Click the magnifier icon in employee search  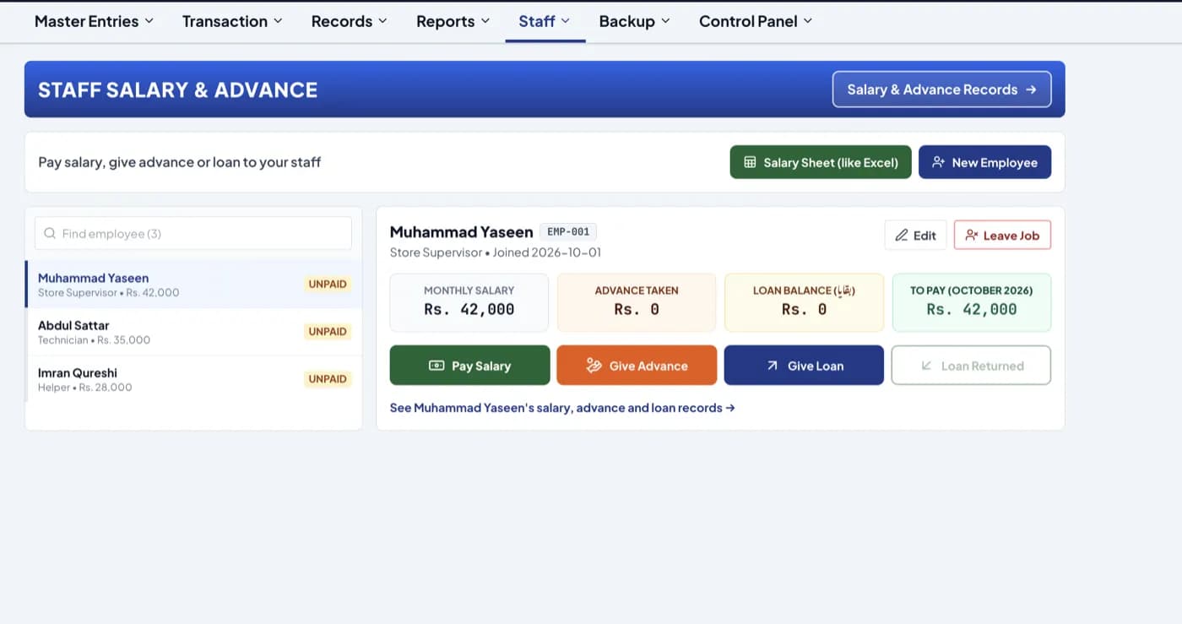coord(50,233)
